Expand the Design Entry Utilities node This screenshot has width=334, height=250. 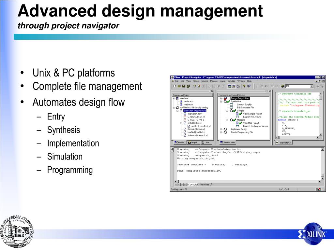[x=221, y=98]
